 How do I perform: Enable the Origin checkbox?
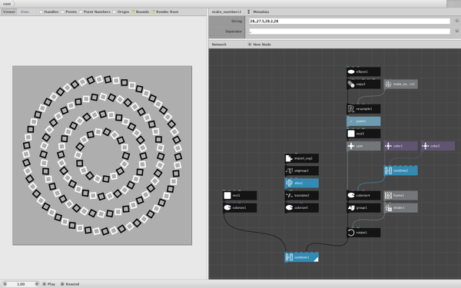tap(114, 12)
